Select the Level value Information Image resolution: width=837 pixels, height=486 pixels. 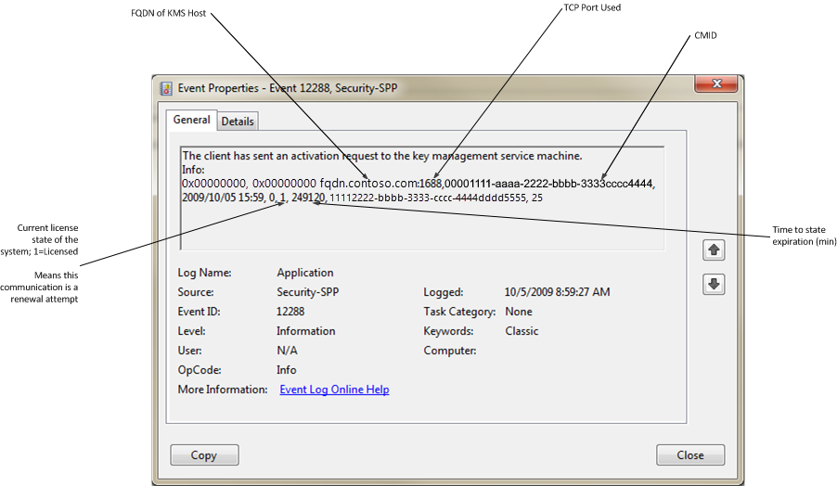pyautogui.click(x=305, y=331)
